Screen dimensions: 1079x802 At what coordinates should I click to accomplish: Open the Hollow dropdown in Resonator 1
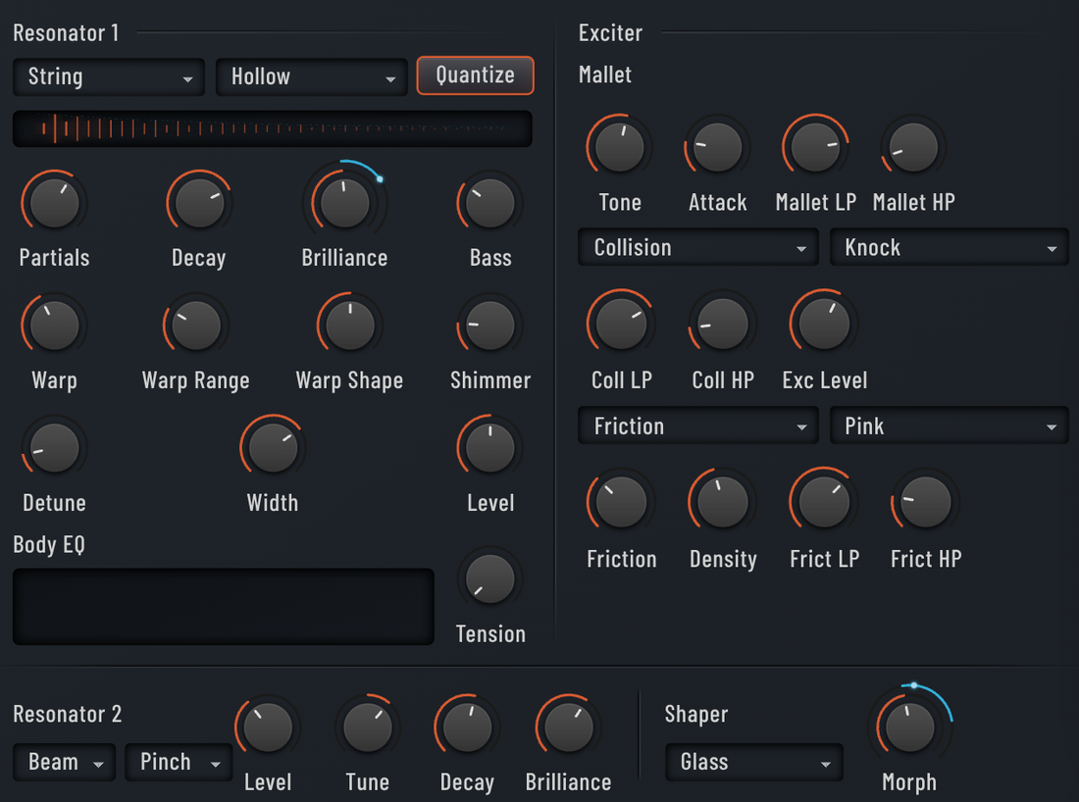pyautogui.click(x=312, y=76)
